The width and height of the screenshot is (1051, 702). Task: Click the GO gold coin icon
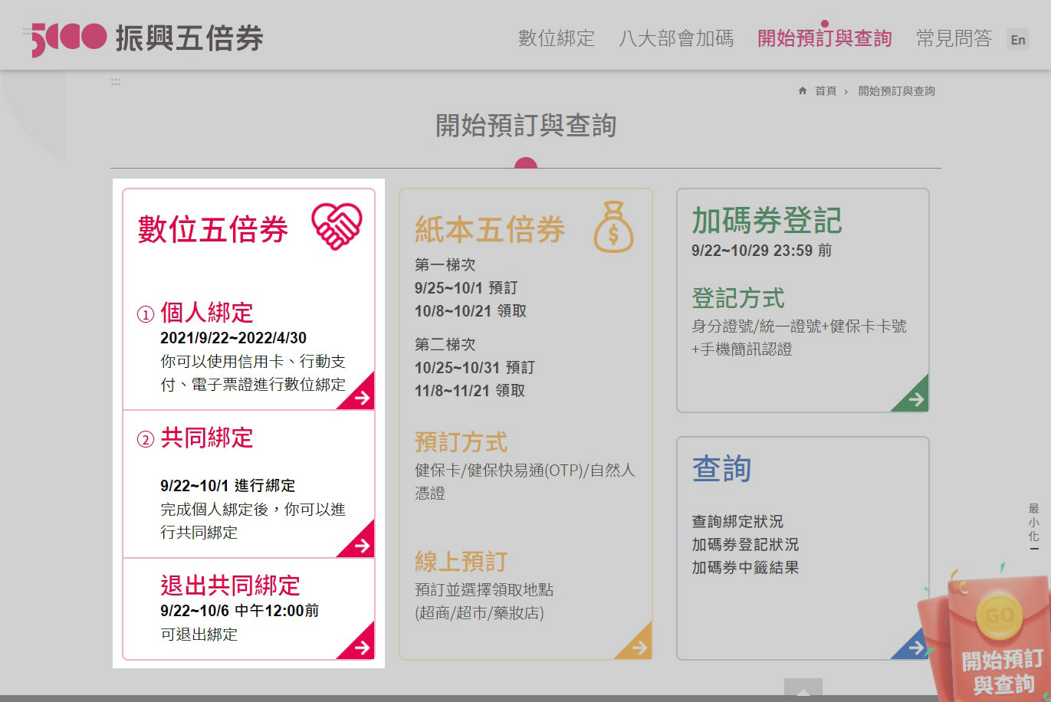pyautogui.click(x=1000, y=615)
